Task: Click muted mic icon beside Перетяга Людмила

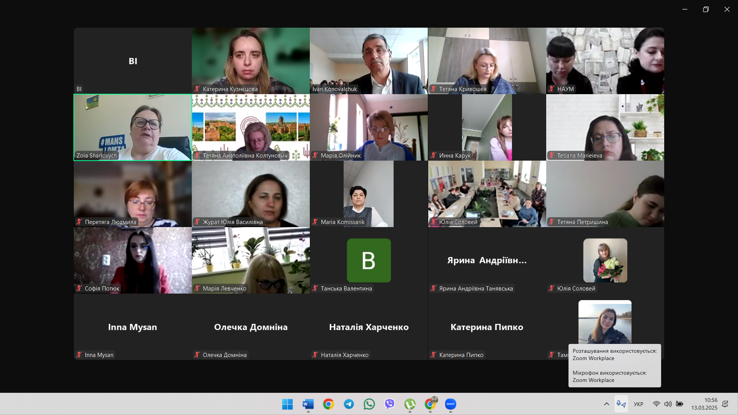Action: coord(79,222)
